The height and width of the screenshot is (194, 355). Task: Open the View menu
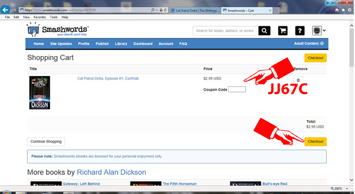(26, 17)
